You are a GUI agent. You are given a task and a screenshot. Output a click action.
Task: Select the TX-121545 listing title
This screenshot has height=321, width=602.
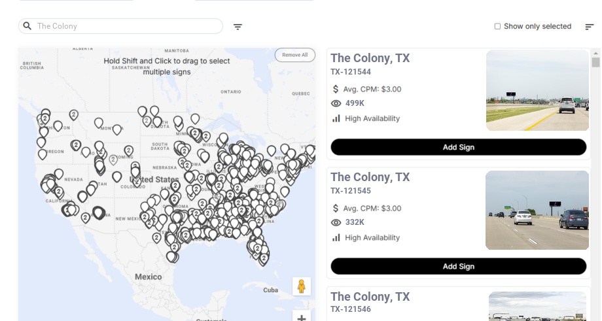370,177
